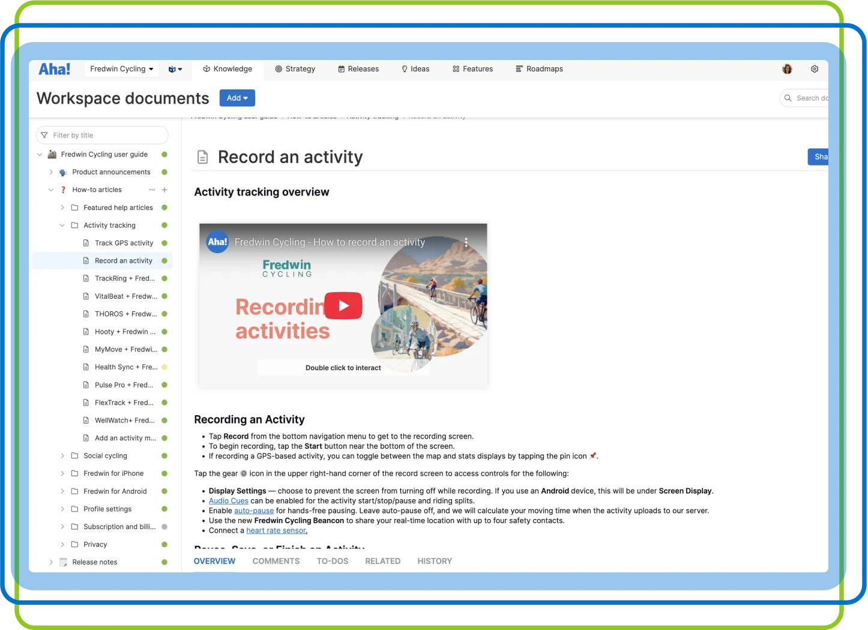Open the Strategy menu

tap(295, 69)
